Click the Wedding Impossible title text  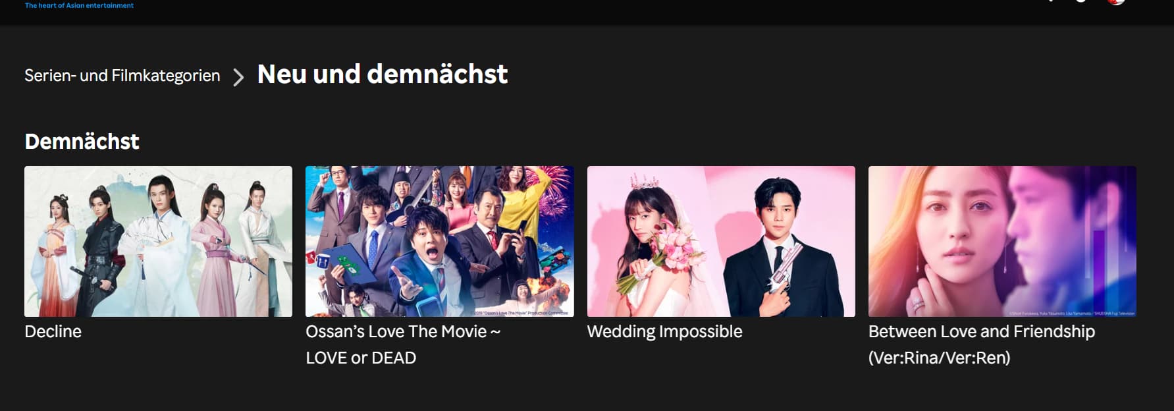(664, 331)
